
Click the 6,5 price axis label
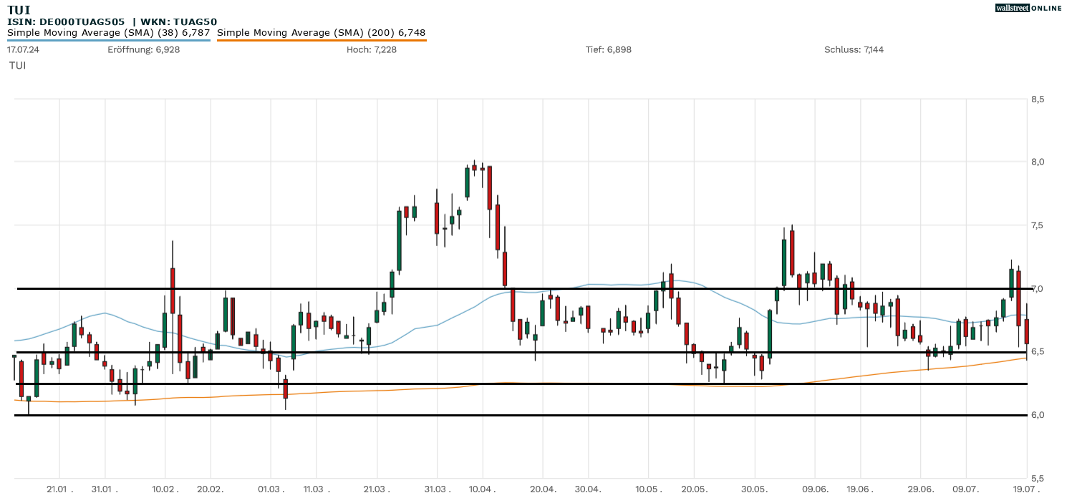click(1038, 352)
